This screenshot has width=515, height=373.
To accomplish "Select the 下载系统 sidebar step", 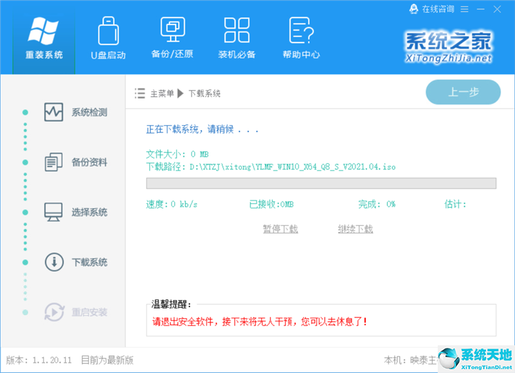I will [77, 262].
